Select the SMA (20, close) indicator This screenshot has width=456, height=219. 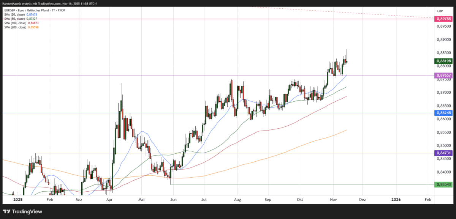click(15, 14)
